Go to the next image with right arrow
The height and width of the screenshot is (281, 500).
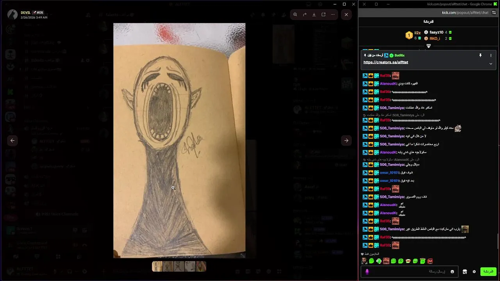coord(346,140)
